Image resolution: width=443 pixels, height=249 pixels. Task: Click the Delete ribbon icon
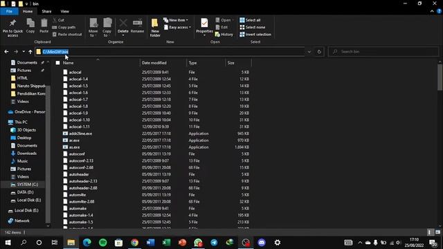[123, 28]
